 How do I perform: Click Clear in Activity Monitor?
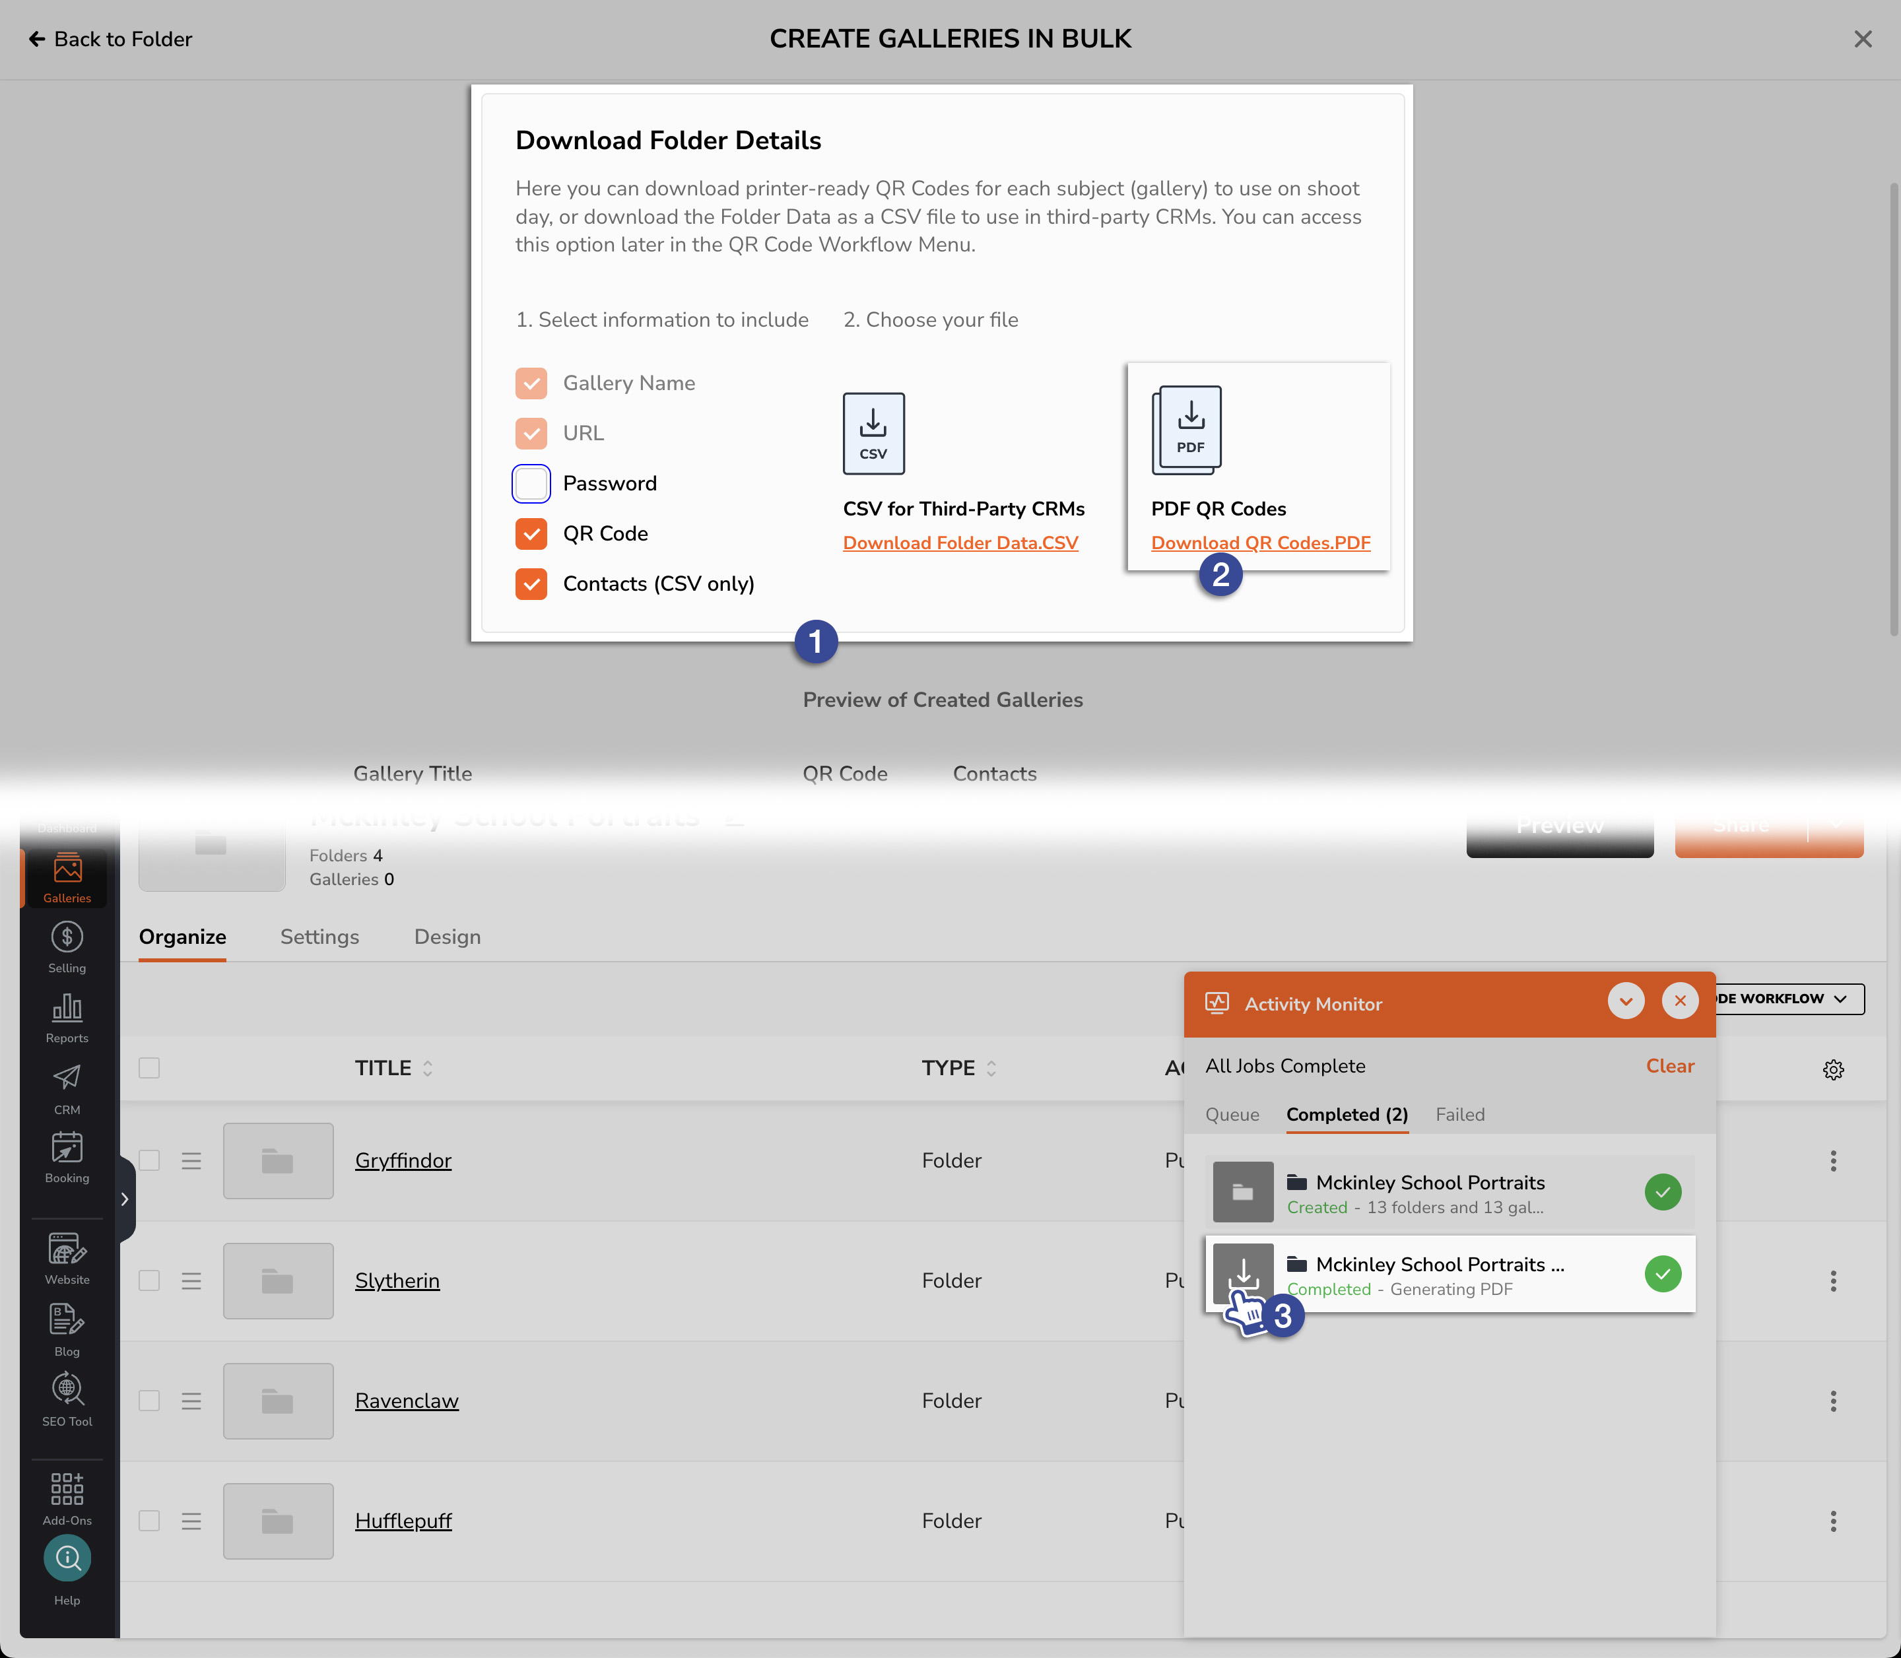pyautogui.click(x=1670, y=1066)
